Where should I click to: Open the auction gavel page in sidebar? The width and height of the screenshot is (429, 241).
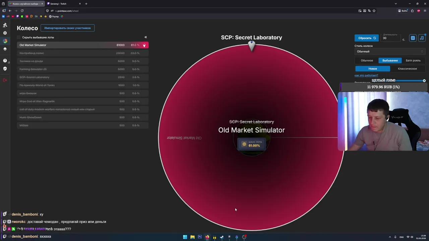point(5,25)
